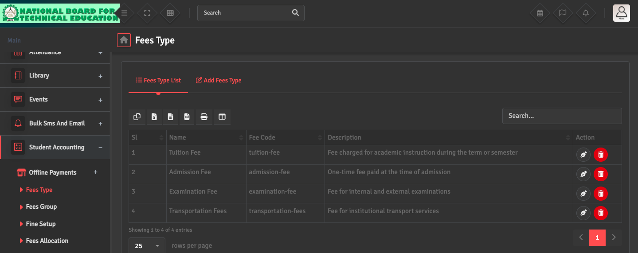Viewport: 638px width, 253px height.
Task: Open the notifications bell icon
Action: [586, 13]
